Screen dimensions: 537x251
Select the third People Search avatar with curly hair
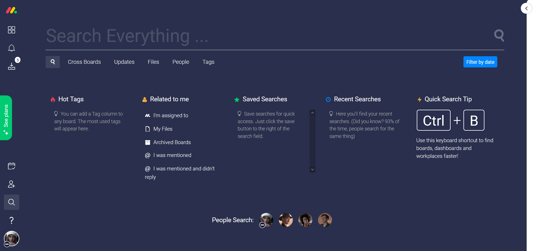coord(305,220)
